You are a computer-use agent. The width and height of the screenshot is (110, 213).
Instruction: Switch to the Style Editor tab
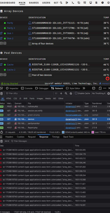click(x=73, y=88)
